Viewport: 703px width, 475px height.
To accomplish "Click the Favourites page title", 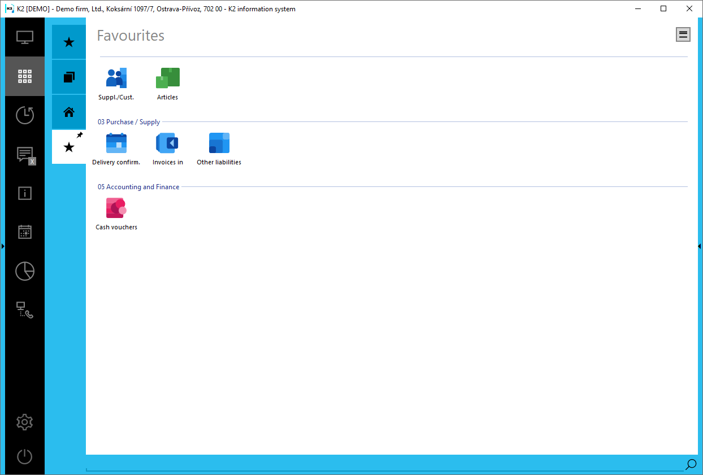I will coord(131,35).
